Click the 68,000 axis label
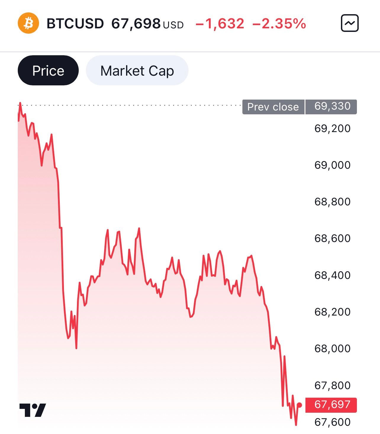 [332, 349]
